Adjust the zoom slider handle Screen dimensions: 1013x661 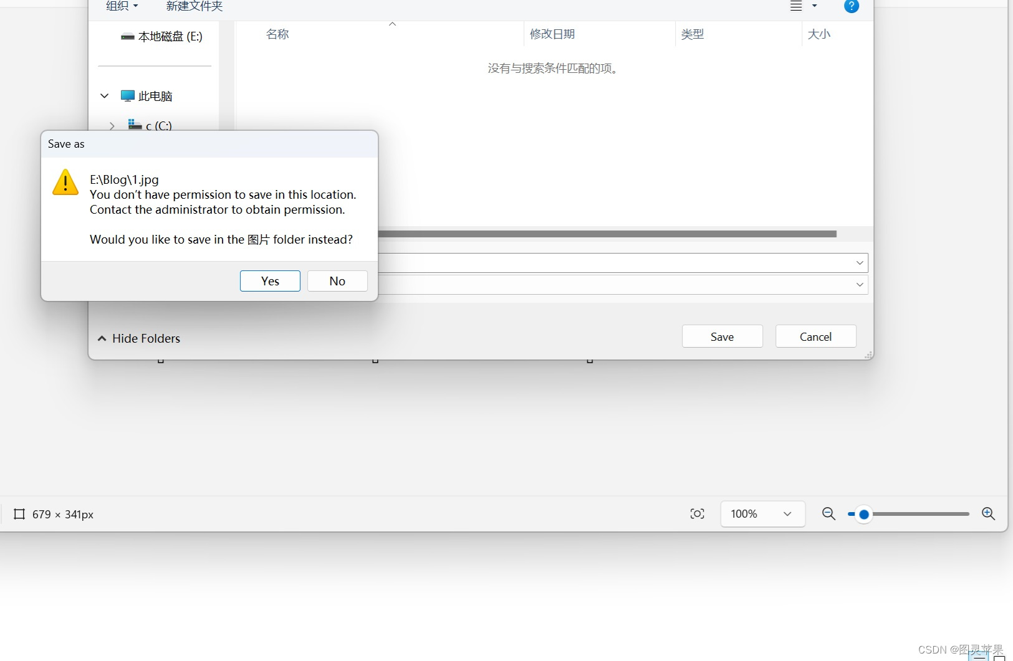coord(864,515)
